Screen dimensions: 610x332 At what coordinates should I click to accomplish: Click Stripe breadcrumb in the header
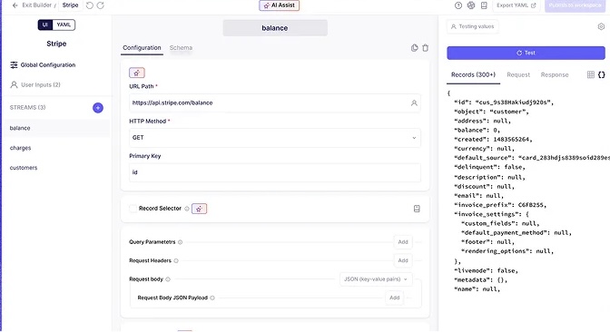pyautogui.click(x=70, y=5)
